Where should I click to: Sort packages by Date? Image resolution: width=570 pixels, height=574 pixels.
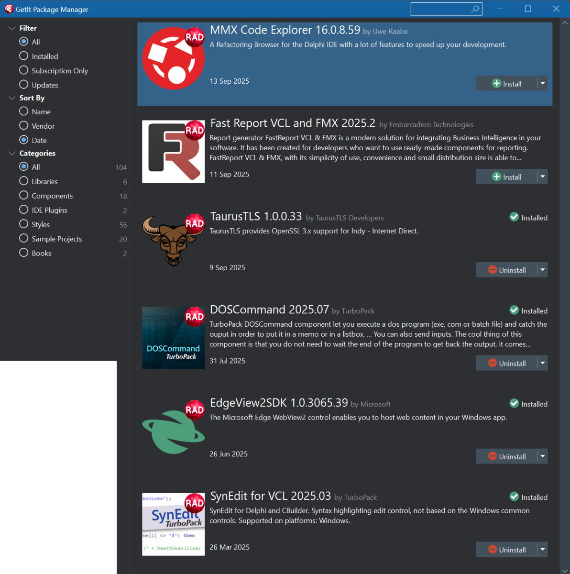[24, 140]
